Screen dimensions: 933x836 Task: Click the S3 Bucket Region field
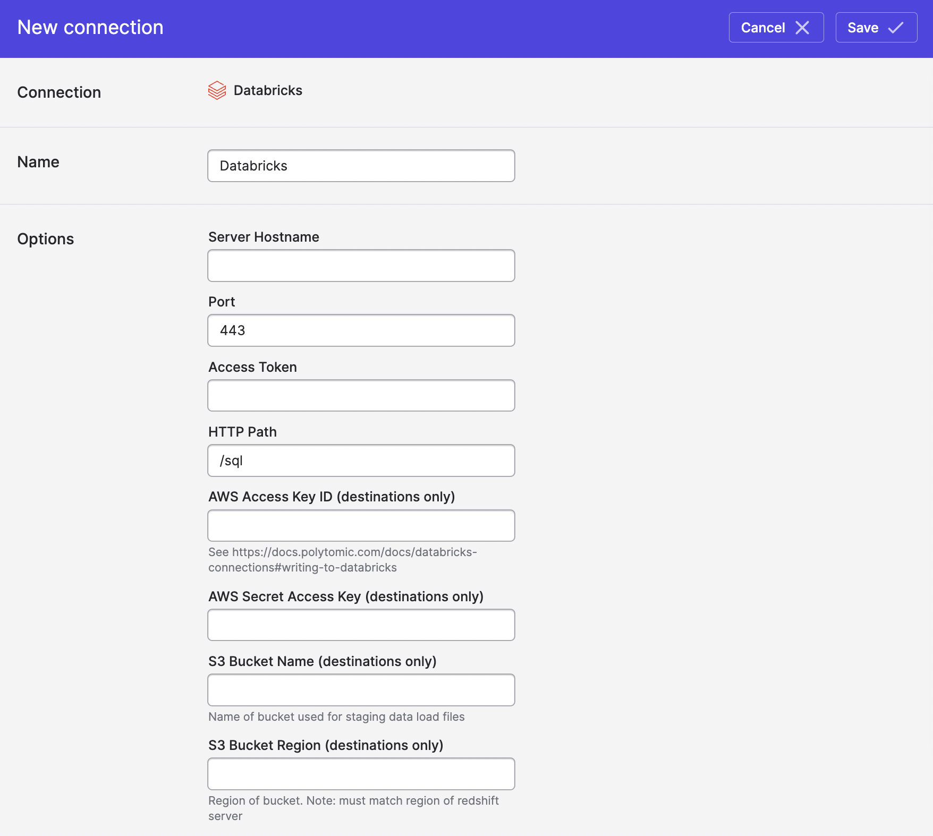[x=361, y=774]
